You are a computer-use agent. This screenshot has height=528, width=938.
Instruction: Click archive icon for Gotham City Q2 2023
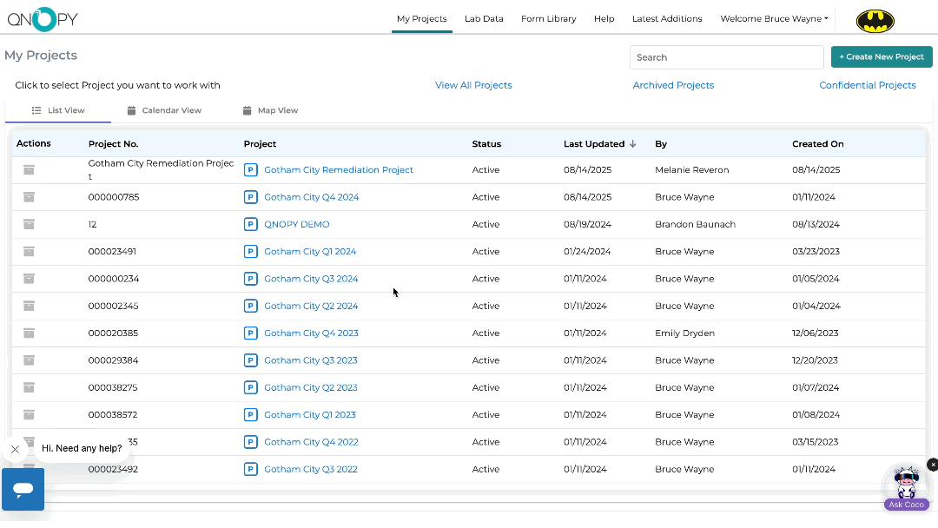[x=29, y=387]
